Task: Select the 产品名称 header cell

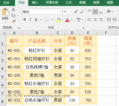Action: (x=37, y=41)
